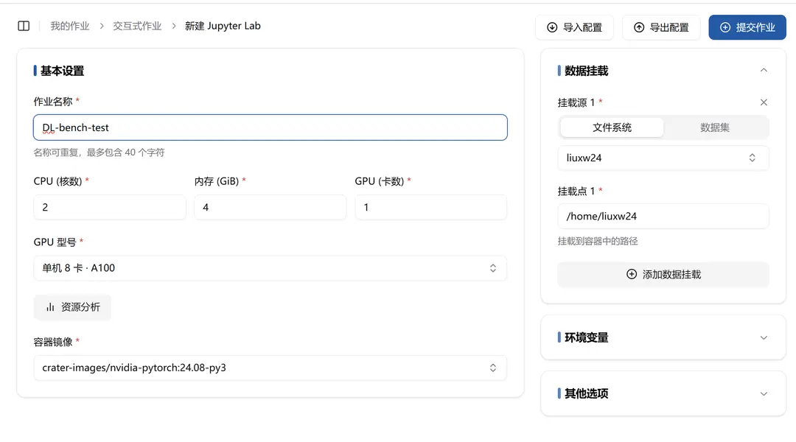Click 挂载到容器中的路径 hint text

pyautogui.click(x=598, y=241)
